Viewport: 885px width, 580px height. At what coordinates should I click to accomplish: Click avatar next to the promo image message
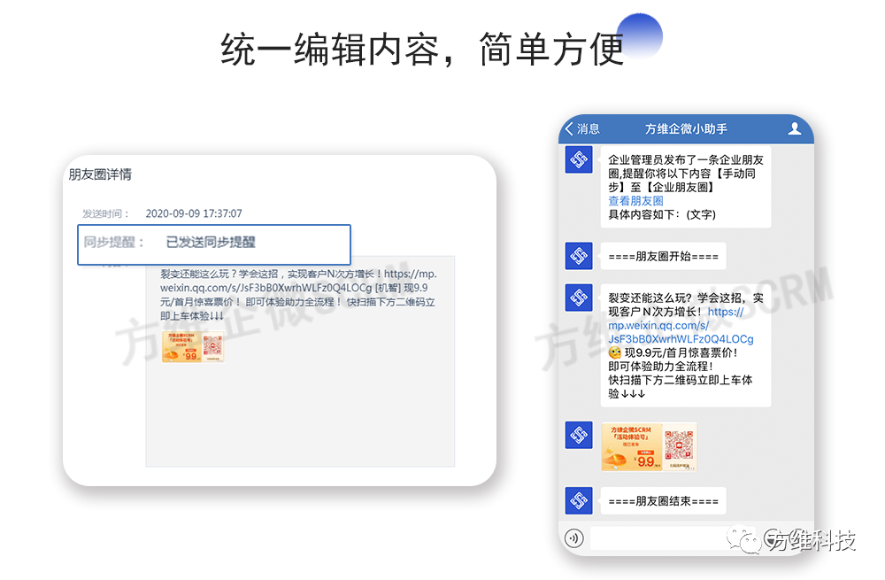(x=579, y=435)
